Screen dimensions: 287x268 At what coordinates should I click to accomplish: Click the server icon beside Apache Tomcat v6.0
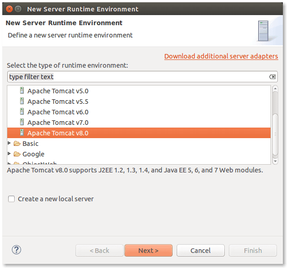click(x=22, y=112)
